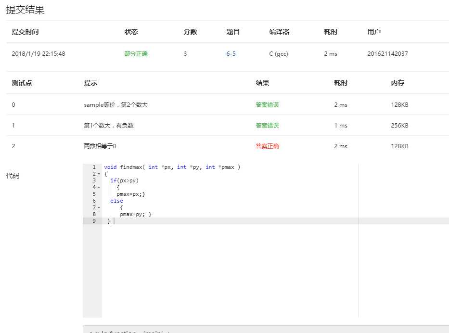Click hint 'sample等价，第2个数大'
This screenshot has width=449, height=333.
pyautogui.click(x=115, y=105)
